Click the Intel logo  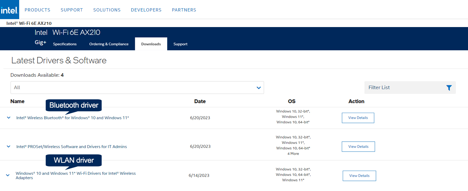[x=10, y=10]
